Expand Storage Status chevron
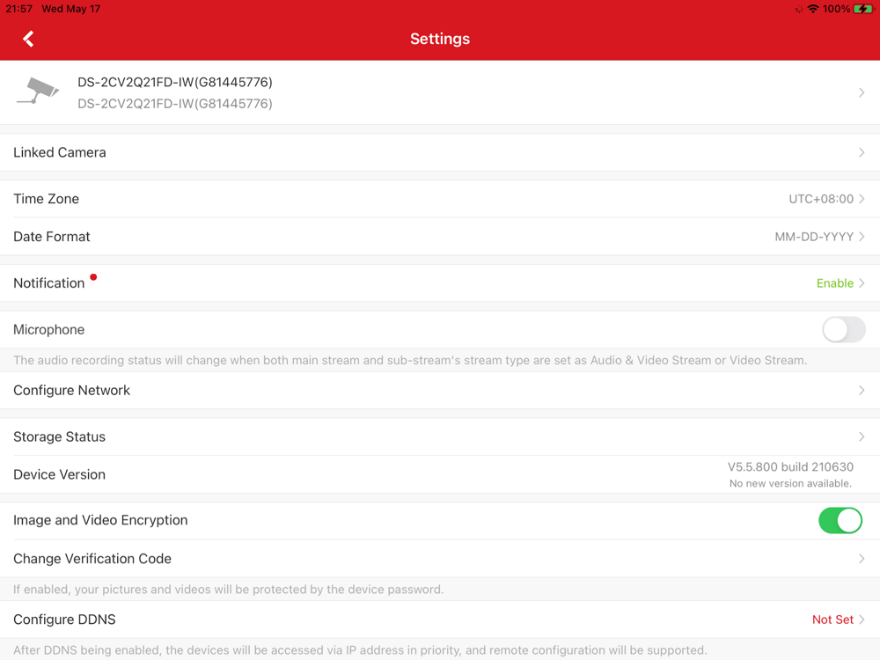Image resolution: width=880 pixels, height=660 pixels. (862, 436)
